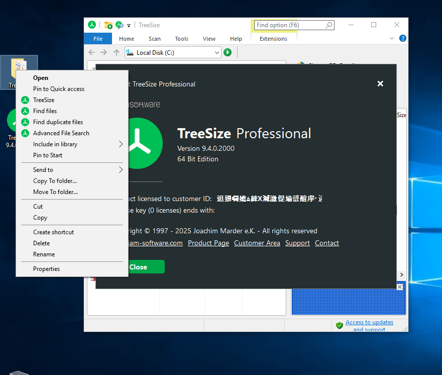The image size is (442, 375).
Task: Select Rename in the context menu
Action: pyautogui.click(x=72, y=254)
